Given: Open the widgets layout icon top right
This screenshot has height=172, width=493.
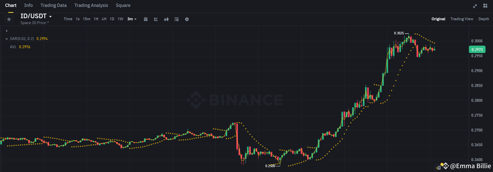Looking at the screenshot, I should click(x=485, y=6).
